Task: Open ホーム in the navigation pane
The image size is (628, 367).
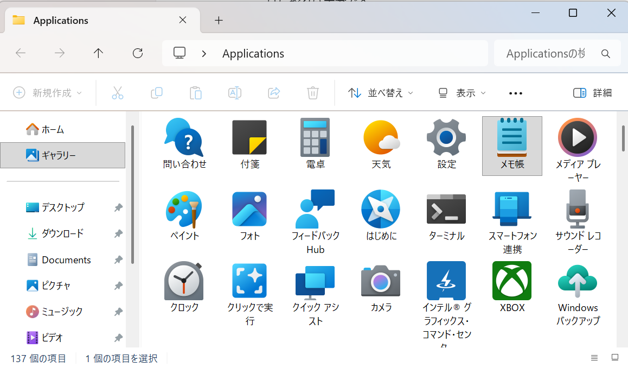Action: pyautogui.click(x=63, y=129)
